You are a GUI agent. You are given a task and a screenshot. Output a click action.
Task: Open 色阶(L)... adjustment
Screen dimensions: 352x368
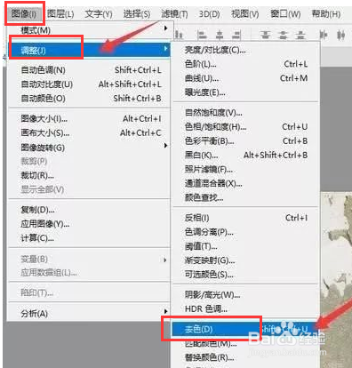tap(246, 64)
